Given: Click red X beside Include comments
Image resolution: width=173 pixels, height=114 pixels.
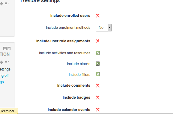Looking at the screenshot, I should [x=98, y=85].
